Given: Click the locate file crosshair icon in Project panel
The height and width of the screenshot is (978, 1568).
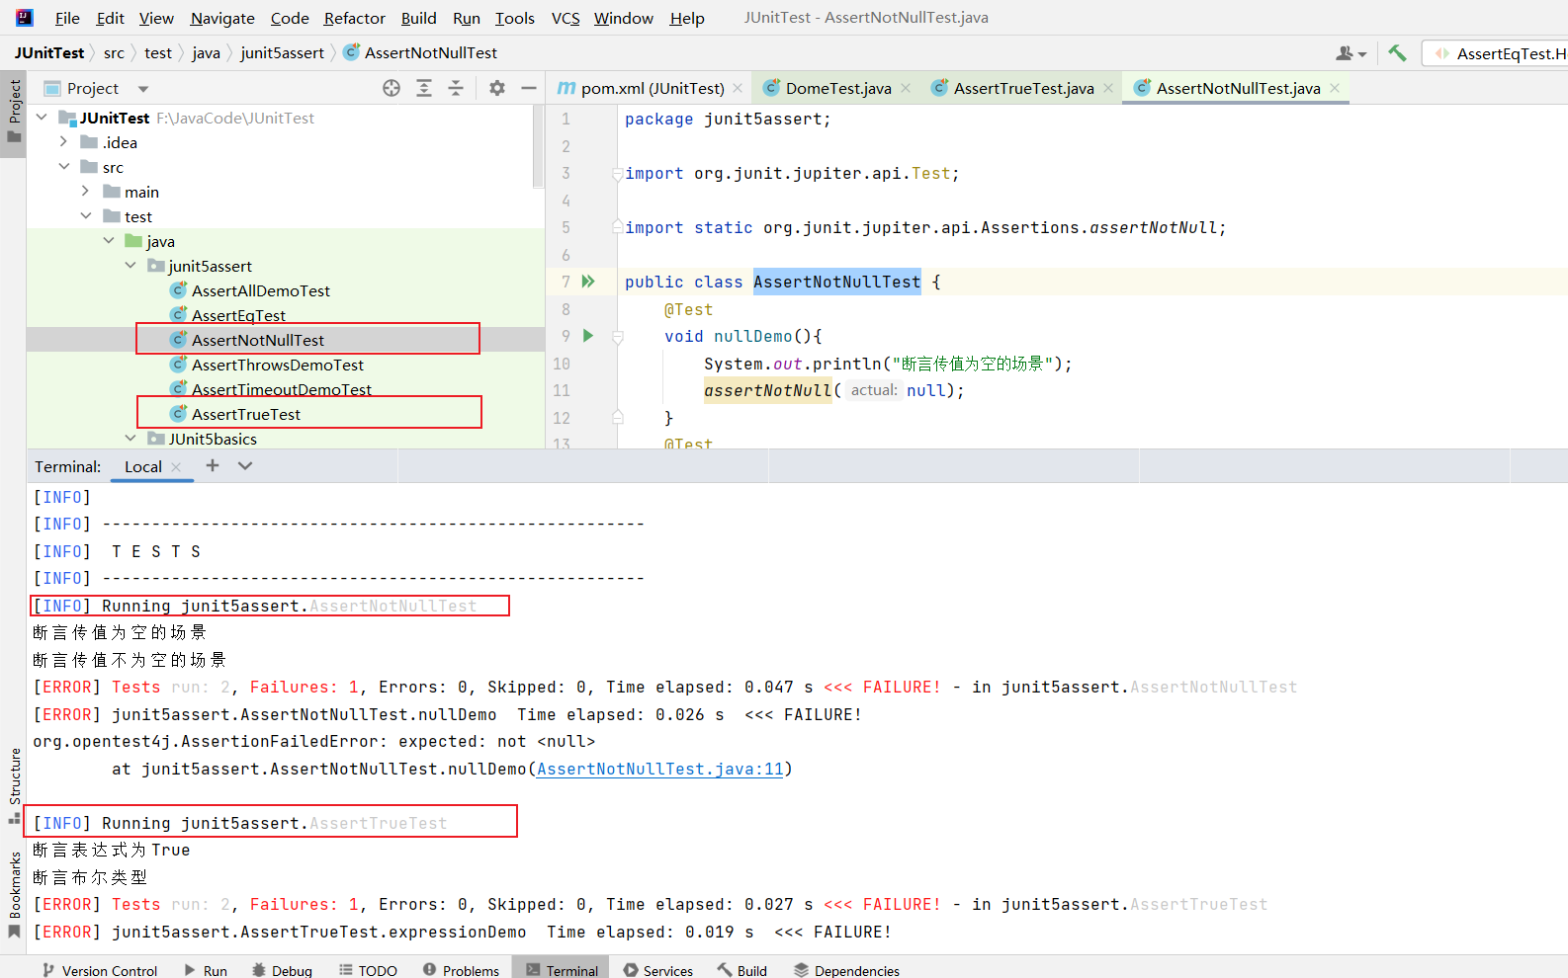Looking at the screenshot, I should 392,89.
